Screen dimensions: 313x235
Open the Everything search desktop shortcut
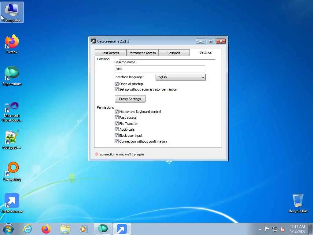point(12,171)
